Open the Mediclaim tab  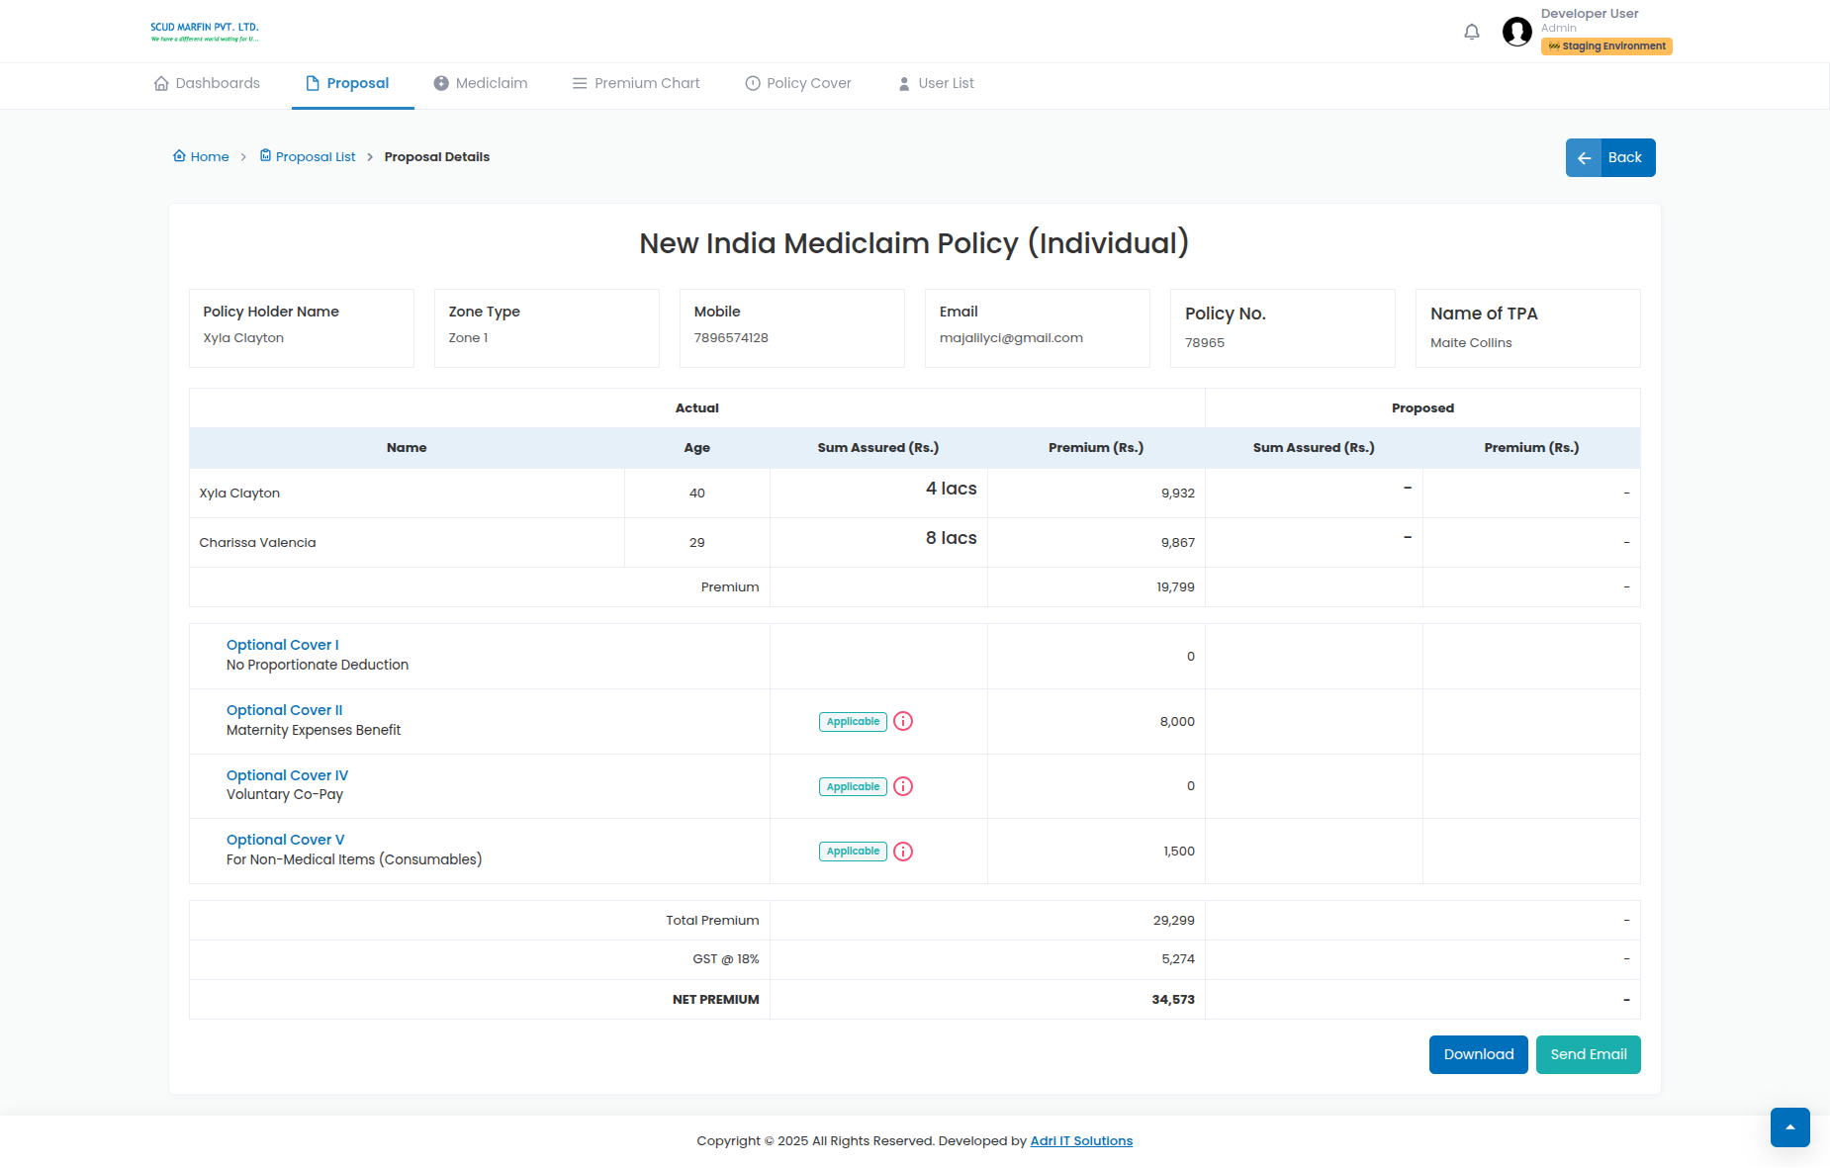coord(481,83)
